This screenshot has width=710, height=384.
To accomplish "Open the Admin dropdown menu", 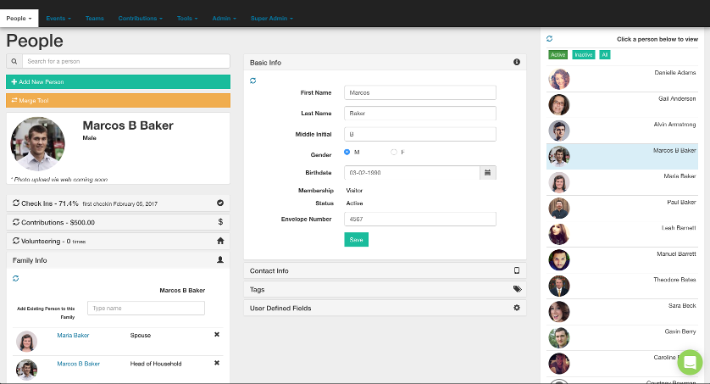I will point(225,18).
